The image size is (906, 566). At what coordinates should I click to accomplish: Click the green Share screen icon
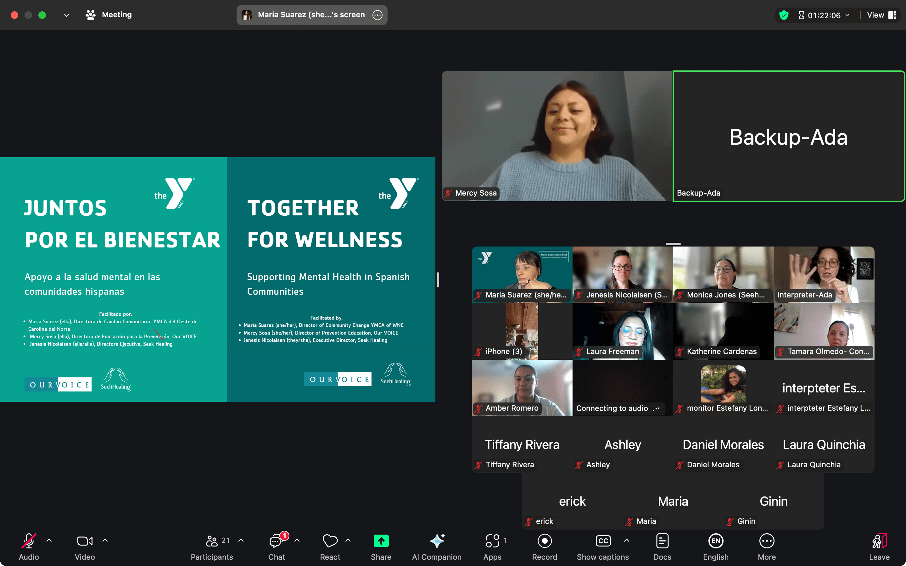pyautogui.click(x=381, y=541)
